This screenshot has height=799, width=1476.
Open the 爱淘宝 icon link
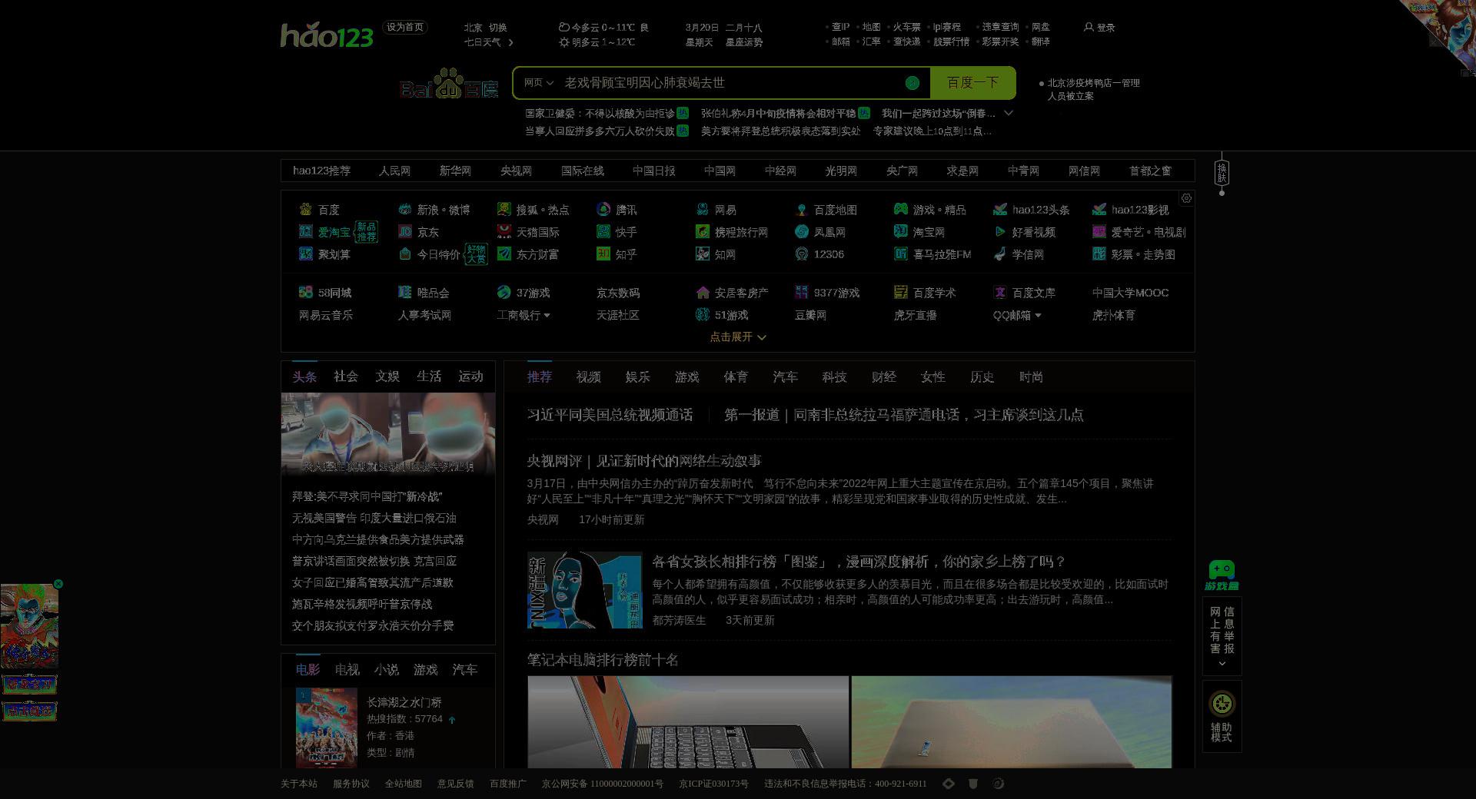click(x=305, y=231)
